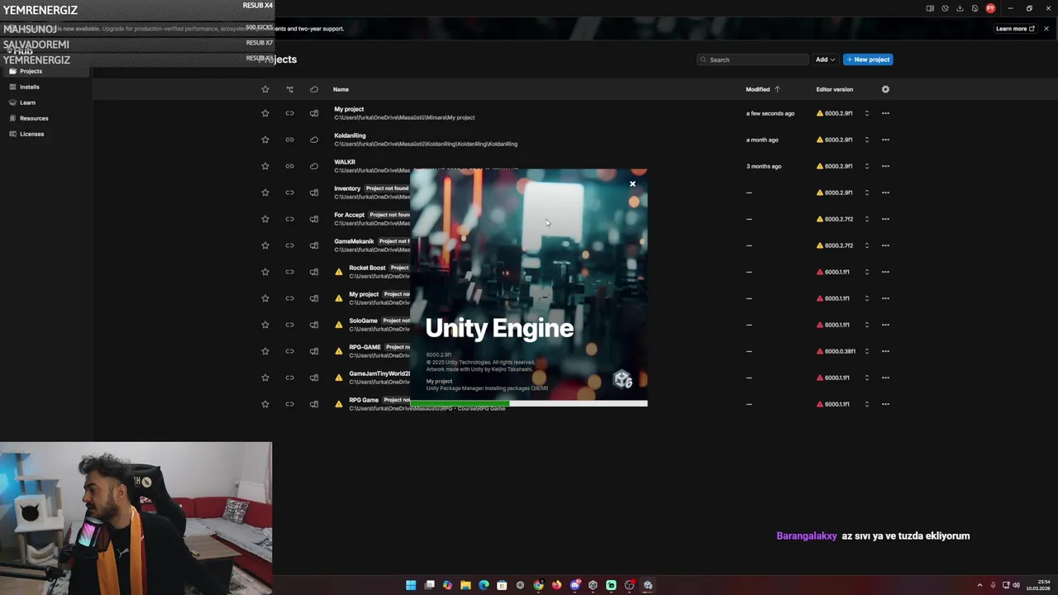Favorite the Rocket Boost project
This screenshot has width=1058, height=595.
tap(265, 272)
